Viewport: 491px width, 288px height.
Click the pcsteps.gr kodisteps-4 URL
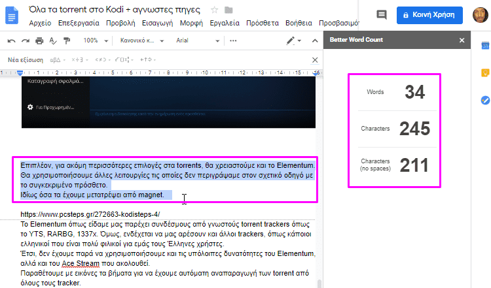pos(90,214)
